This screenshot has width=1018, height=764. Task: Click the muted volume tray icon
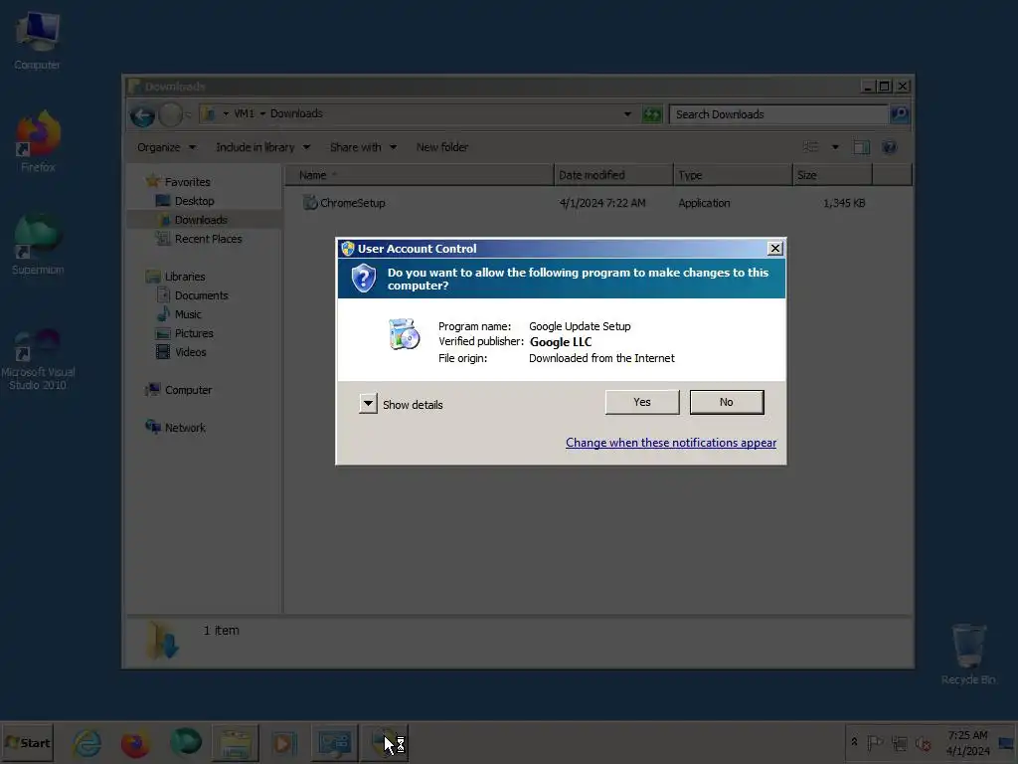coord(923,742)
